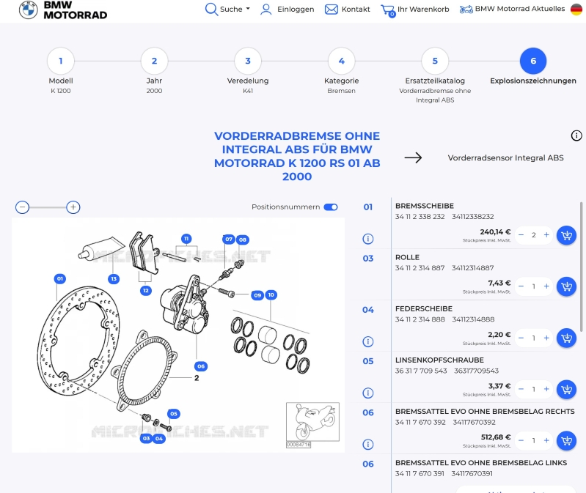Open the Suche dropdown arrow
The image size is (586, 493).
[248, 9]
